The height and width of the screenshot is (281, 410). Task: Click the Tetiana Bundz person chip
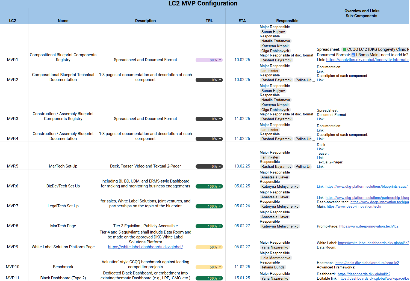273,267
